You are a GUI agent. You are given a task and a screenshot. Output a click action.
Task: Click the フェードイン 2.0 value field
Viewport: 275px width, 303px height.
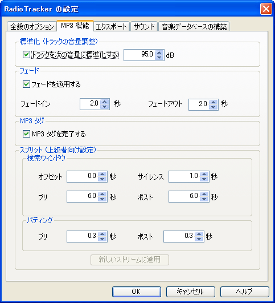tap(91, 104)
